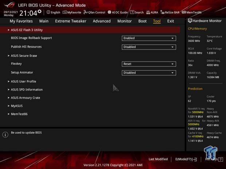Switch to EzMode(F7)
226x169 pixels.
pyautogui.click(x=186, y=160)
